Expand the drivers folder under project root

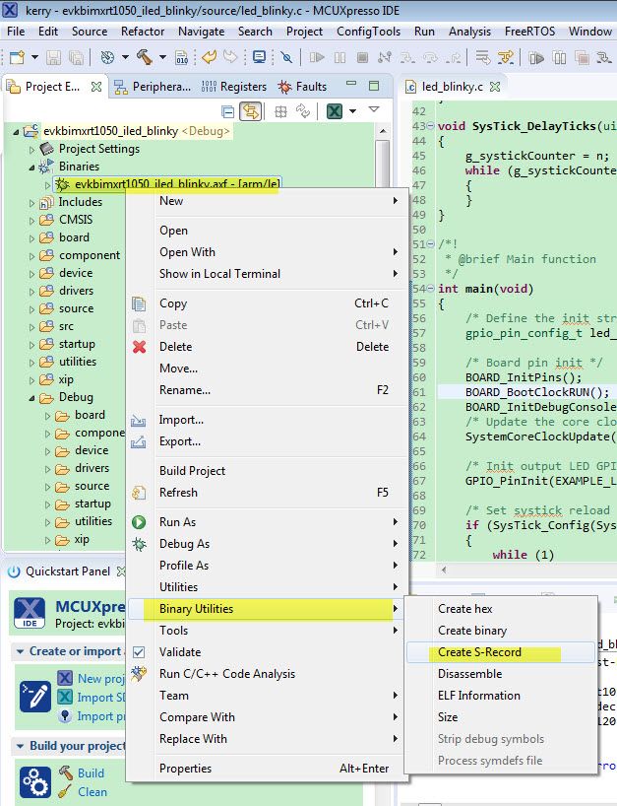click(x=31, y=292)
